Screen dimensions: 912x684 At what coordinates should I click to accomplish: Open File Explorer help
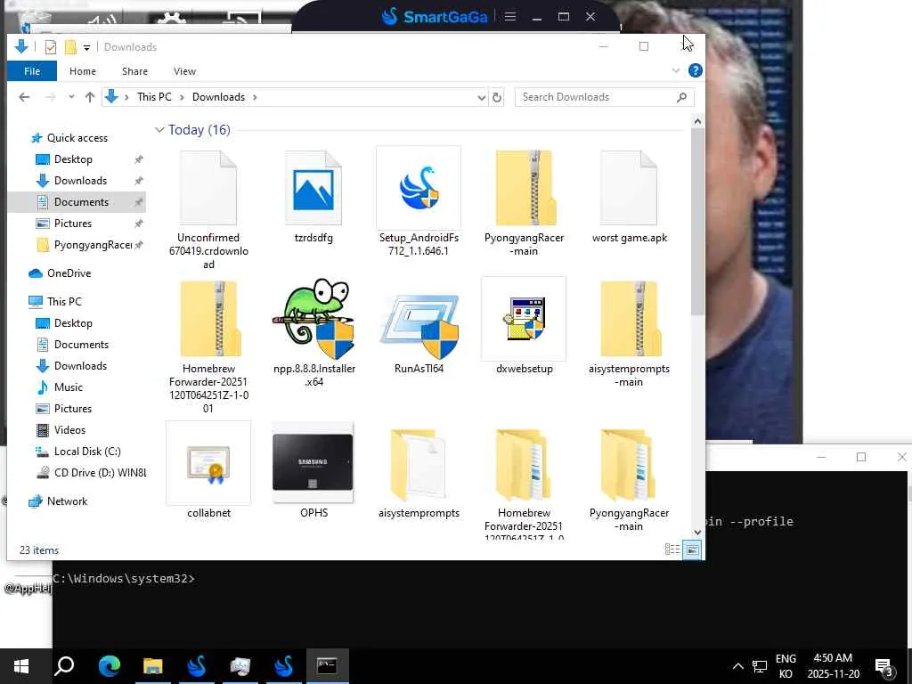click(695, 70)
